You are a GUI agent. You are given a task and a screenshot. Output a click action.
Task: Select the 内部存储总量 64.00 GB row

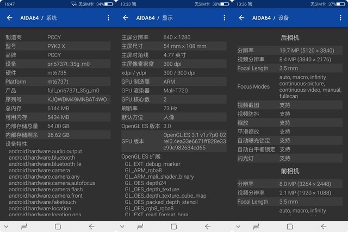pos(58,126)
